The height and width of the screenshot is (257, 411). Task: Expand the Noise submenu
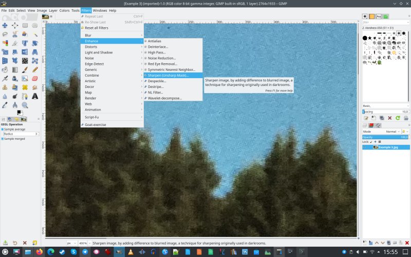[x=112, y=58]
